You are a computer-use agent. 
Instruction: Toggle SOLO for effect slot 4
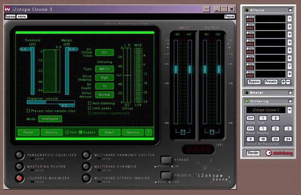(250, 44)
